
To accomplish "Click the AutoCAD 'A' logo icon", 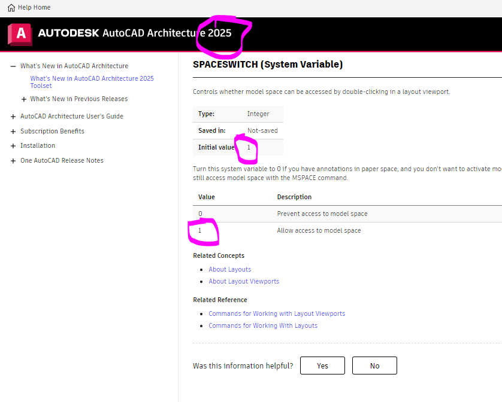I will (x=19, y=34).
